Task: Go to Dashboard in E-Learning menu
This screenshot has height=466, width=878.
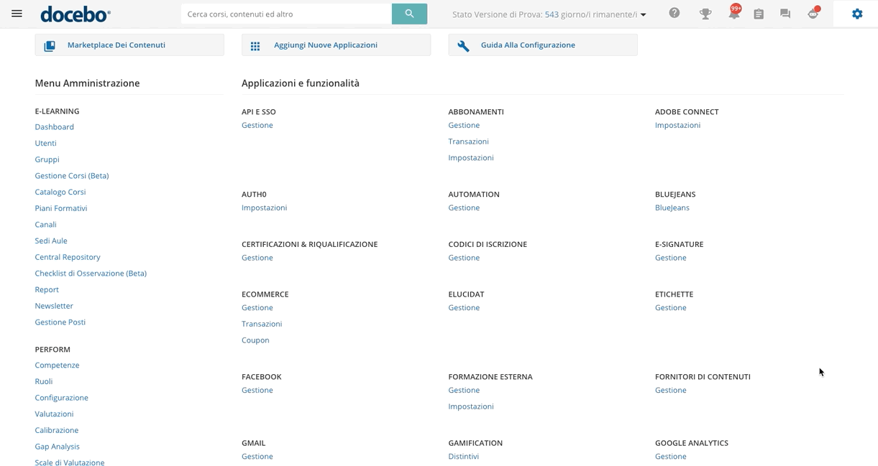Action: click(55, 127)
